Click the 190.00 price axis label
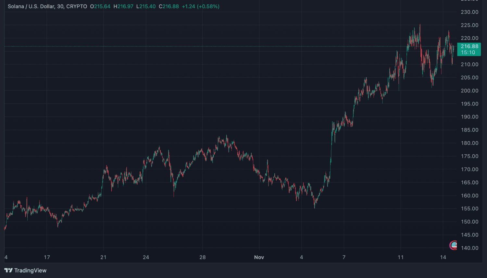This screenshot has height=278, width=487. (x=469, y=117)
